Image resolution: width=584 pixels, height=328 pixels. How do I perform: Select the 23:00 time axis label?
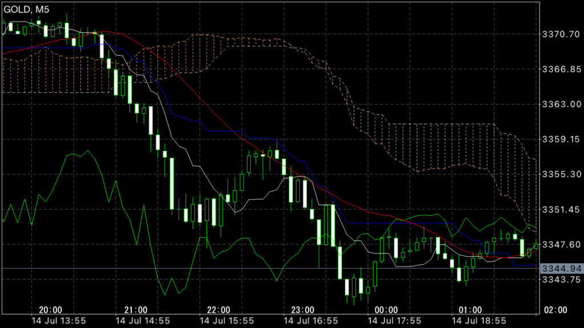303,310
